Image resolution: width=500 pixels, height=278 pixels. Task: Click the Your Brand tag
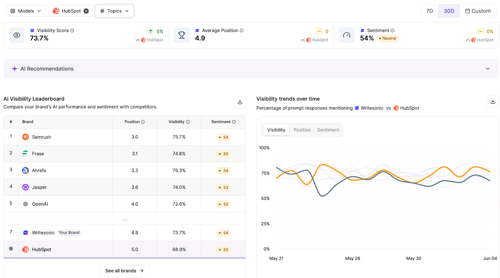(69, 232)
